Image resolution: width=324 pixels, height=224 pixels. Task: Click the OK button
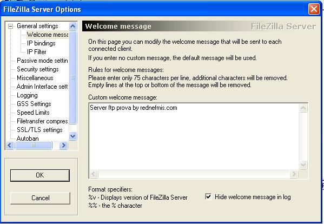pyautogui.click(x=40, y=175)
